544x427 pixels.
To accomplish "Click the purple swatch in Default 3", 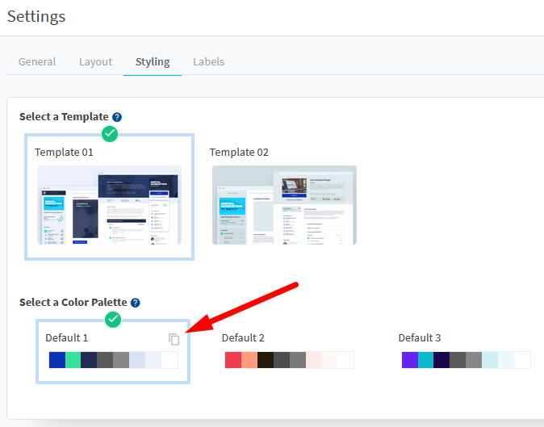I will [x=410, y=360].
